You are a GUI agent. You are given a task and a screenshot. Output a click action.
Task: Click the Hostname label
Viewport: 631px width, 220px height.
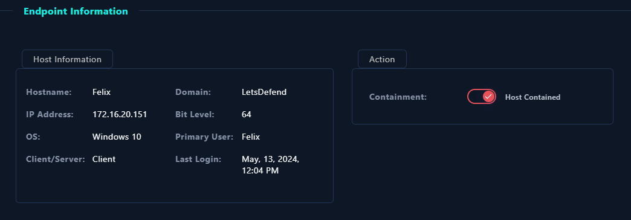(49, 92)
